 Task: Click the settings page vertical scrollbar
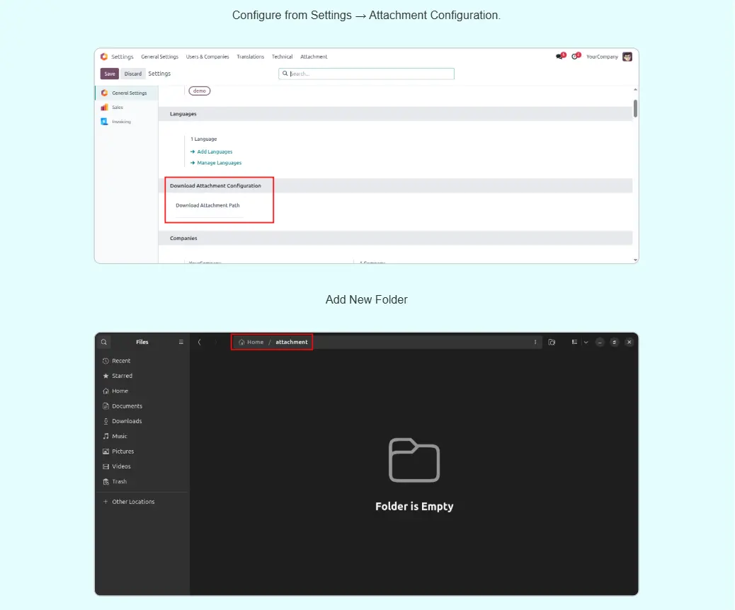coord(635,108)
